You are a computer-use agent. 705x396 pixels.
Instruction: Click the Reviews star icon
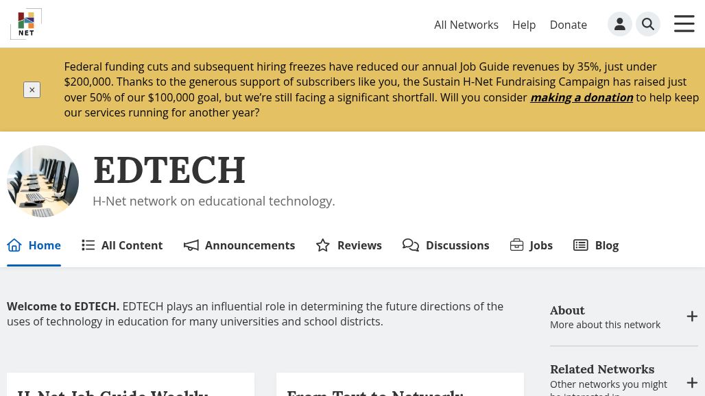coord(323,245)
